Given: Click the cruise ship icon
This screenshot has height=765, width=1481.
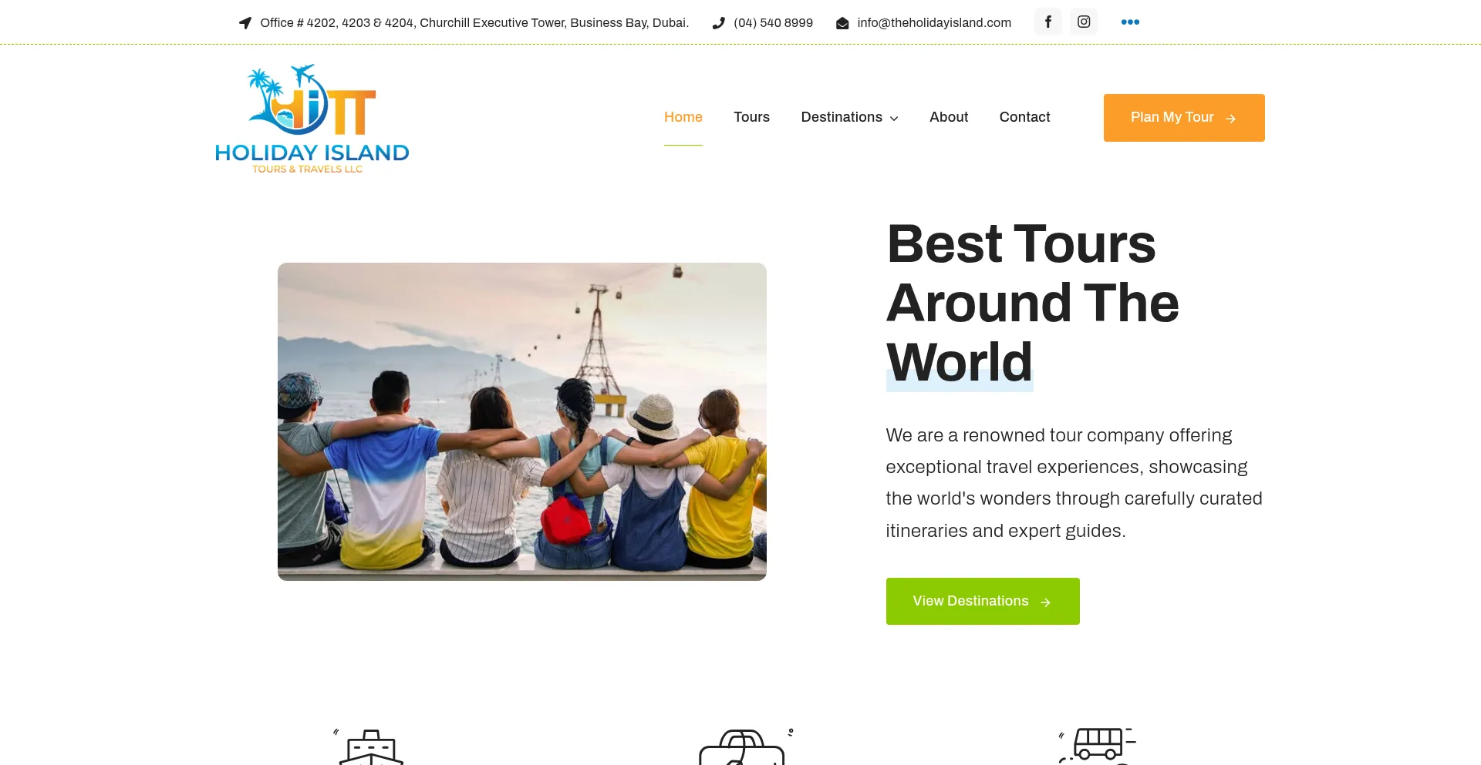Looking at the screenshot, I should pyautogui.click(x=369, y=747).
